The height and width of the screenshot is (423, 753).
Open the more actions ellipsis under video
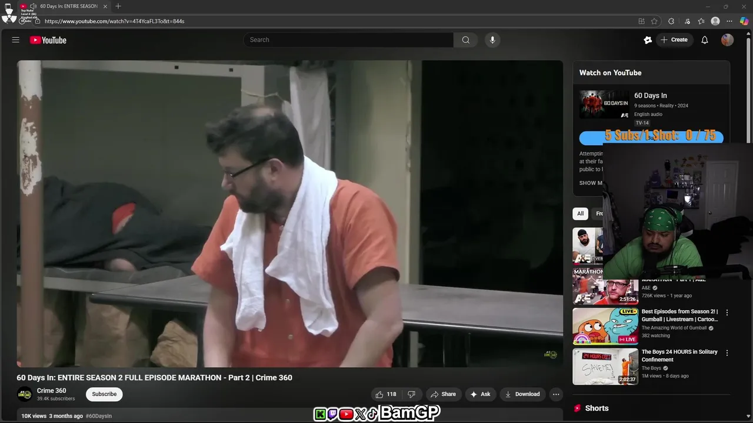pos(556,394)
